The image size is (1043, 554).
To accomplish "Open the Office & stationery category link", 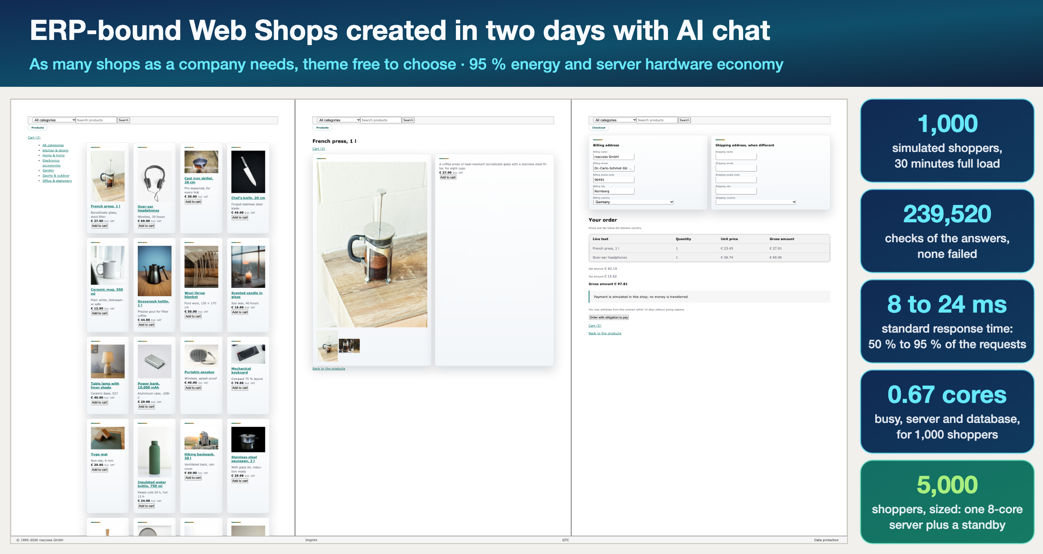I will pos(57,181).
